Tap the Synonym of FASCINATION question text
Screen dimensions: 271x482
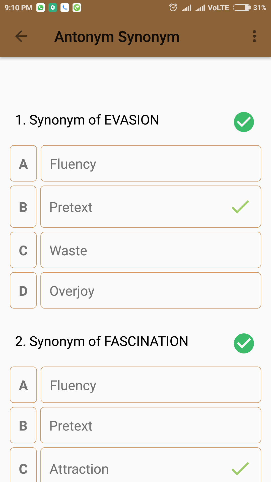102,341
